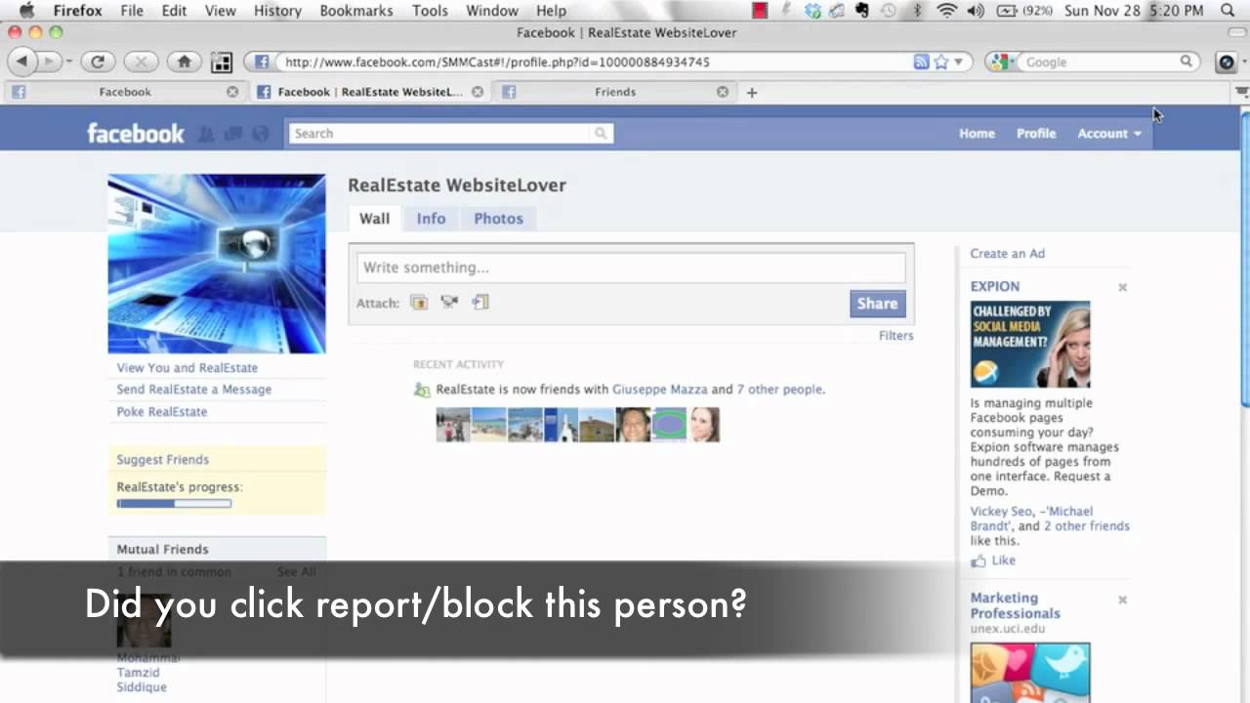Open the Profile link in top bar
Image resolution: width=1250 pixels, height=703 pixels.
click(1036, 134)
